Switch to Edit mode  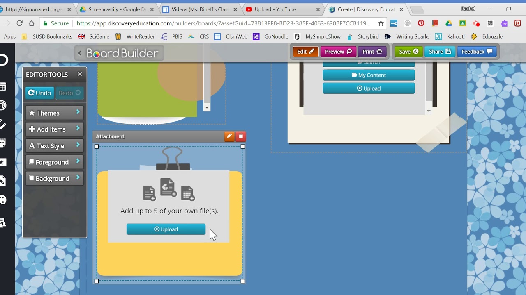click(x=305, y=52)
